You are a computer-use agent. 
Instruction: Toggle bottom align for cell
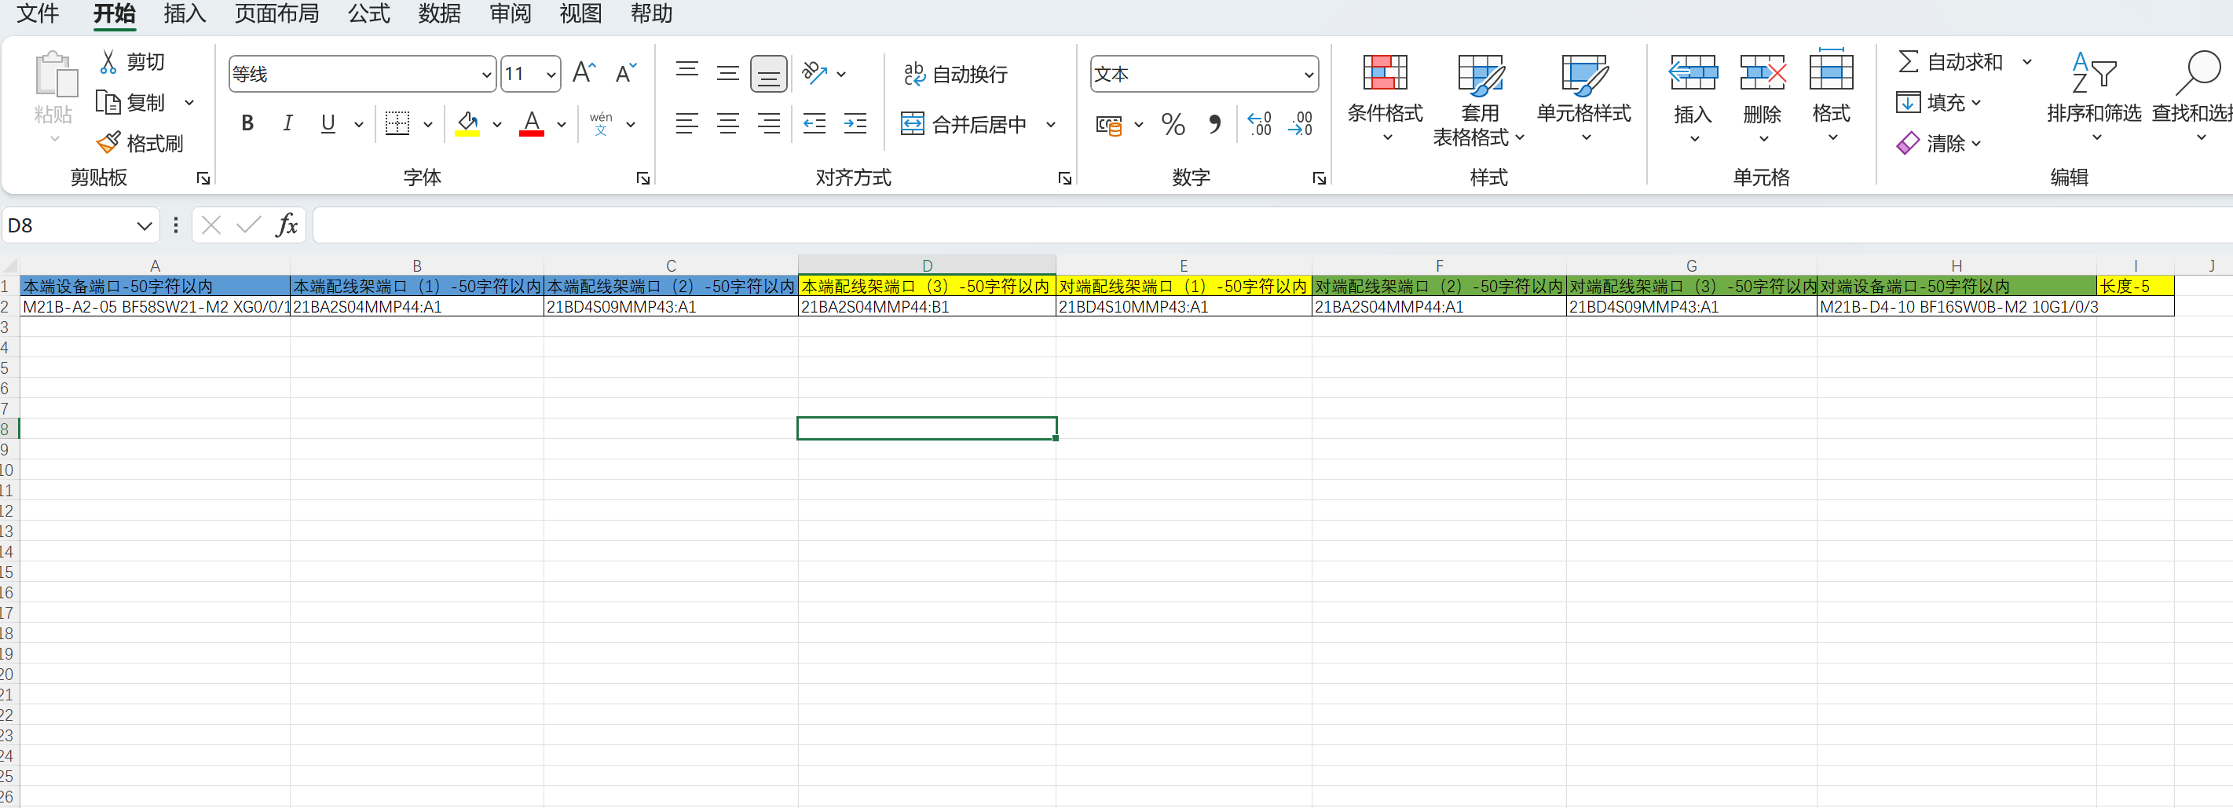coord(769,74)
